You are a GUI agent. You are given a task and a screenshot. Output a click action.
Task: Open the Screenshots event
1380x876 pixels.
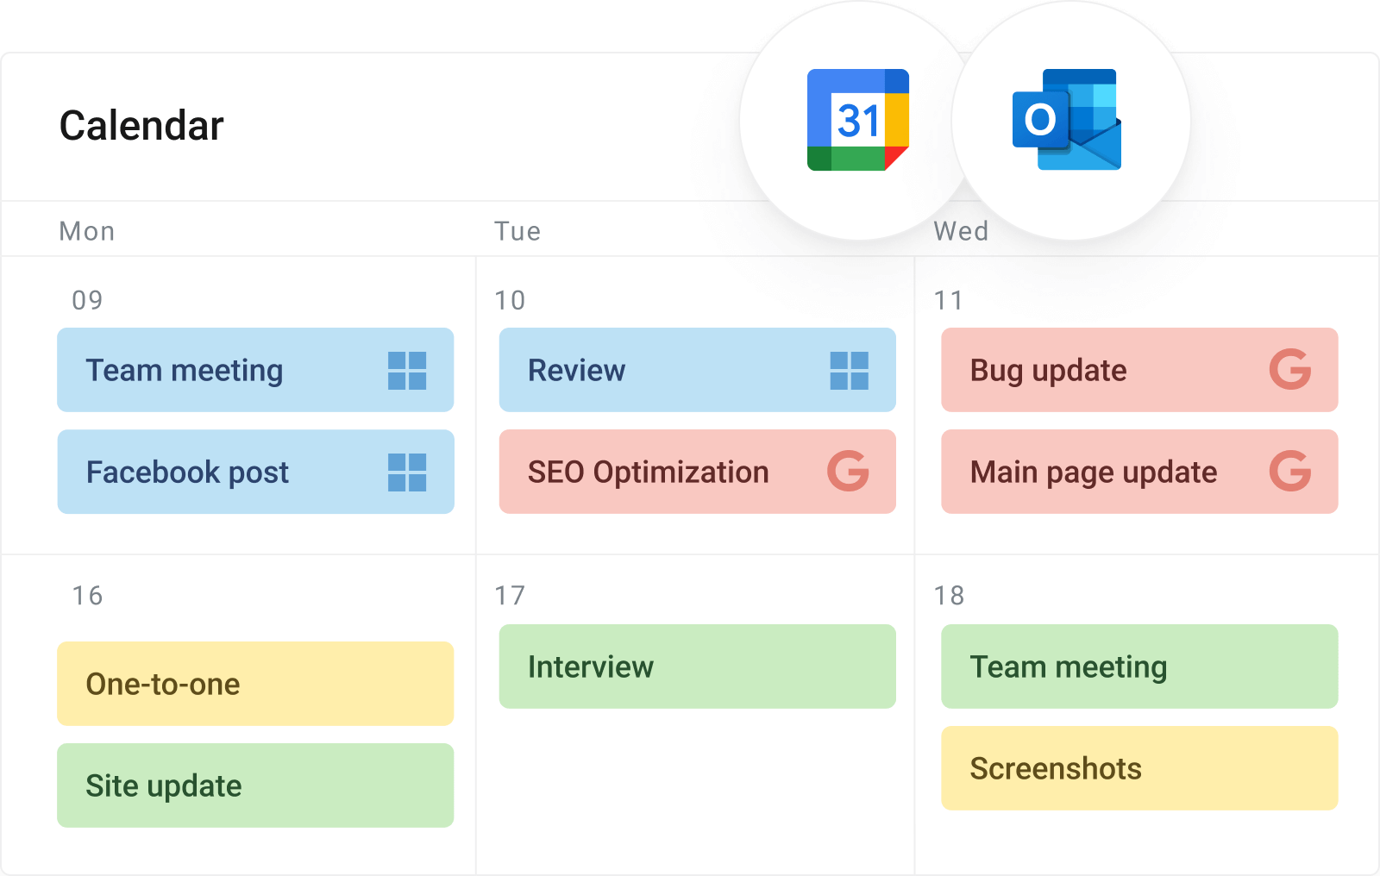[1139, 767]
